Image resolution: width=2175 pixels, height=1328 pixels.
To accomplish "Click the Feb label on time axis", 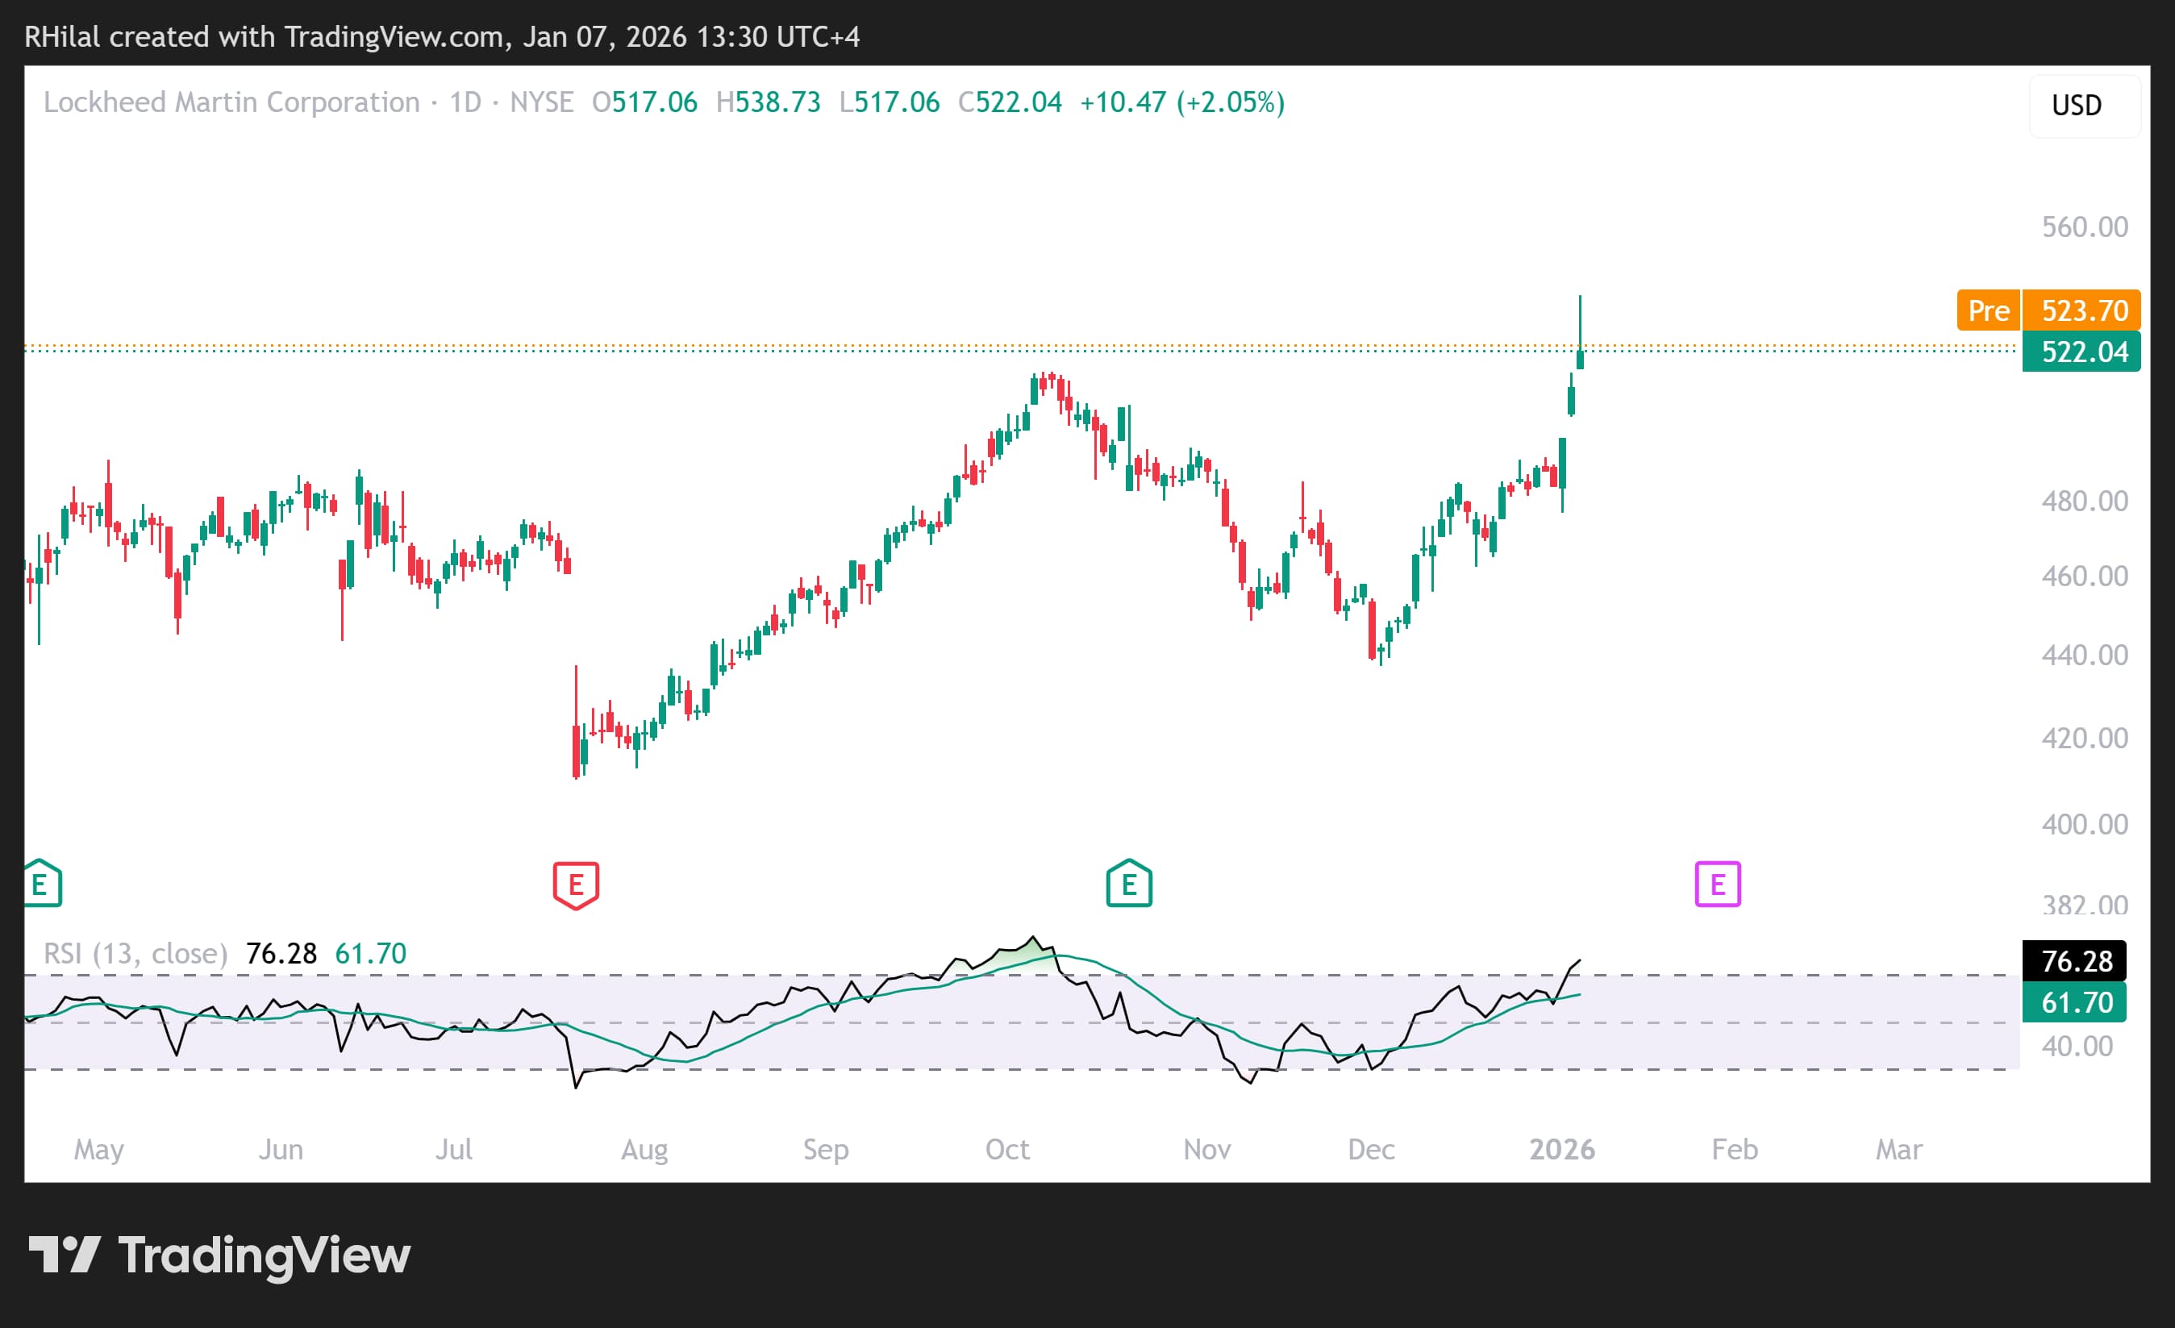I will [1735, 1150].
